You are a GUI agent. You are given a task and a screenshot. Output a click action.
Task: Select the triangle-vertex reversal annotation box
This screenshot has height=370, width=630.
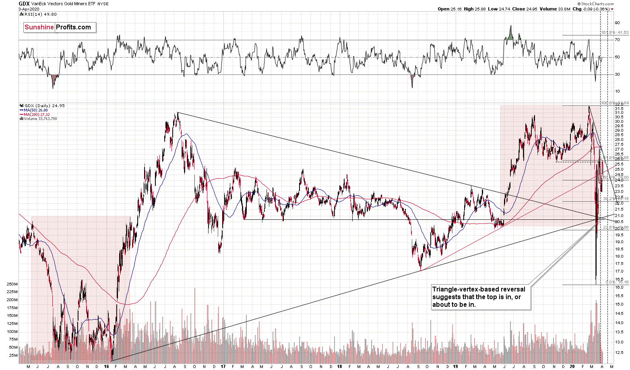pyautogui.click(x=481, y=297)
